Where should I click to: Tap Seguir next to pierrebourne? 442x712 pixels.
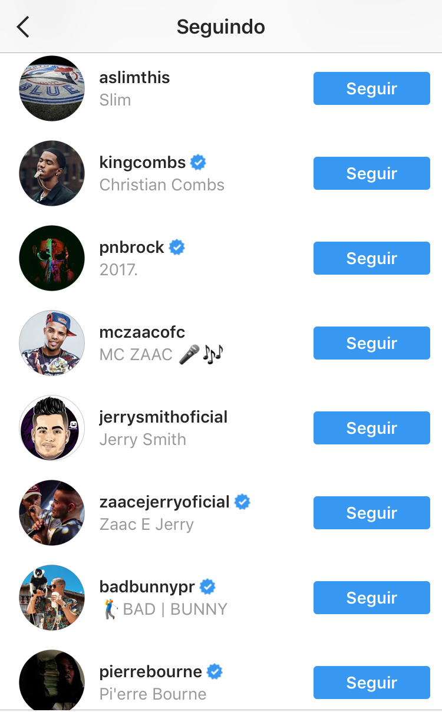click(371, 683)
